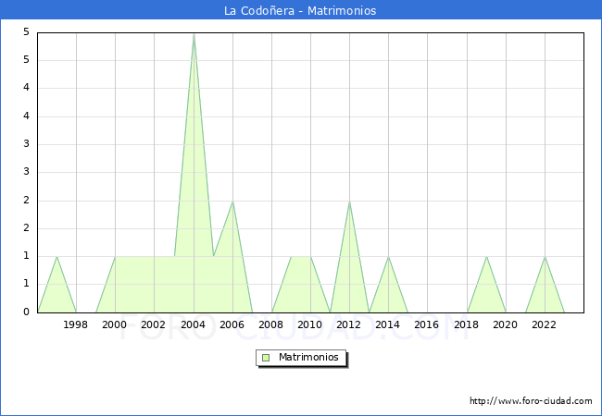Select the 2018 x-axis year label
602x416 pixels.
[x=467, y=324]
